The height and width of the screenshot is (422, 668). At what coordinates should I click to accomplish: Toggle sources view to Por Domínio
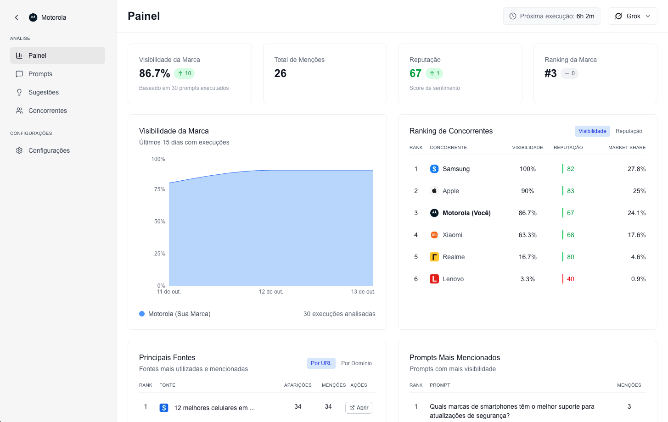coord(356,363)
